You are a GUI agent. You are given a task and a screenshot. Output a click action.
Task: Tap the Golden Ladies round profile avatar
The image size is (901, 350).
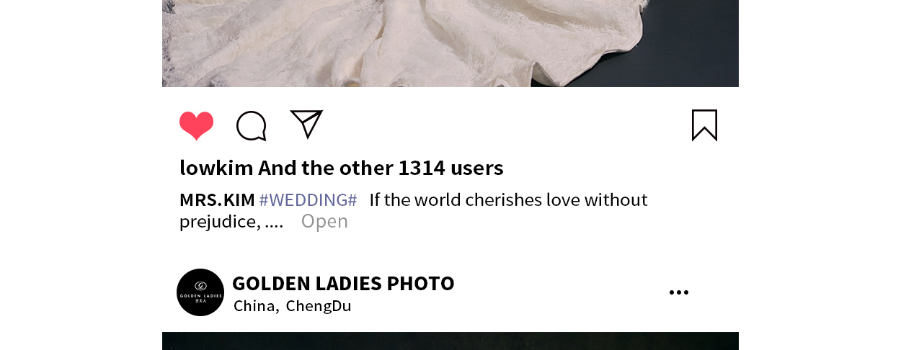pyautogui.click(x=200, y=292)
